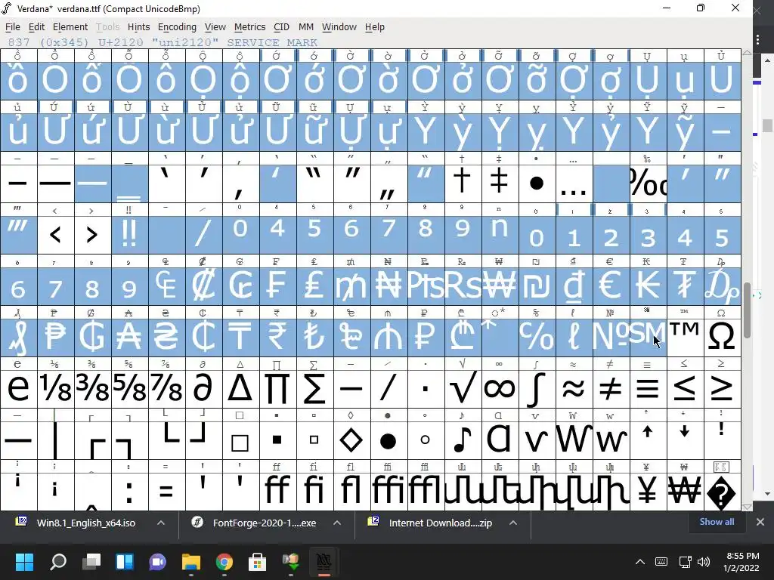Select the infinity ∞ glyph cell
774x580 pixels.
click(500, 389)
